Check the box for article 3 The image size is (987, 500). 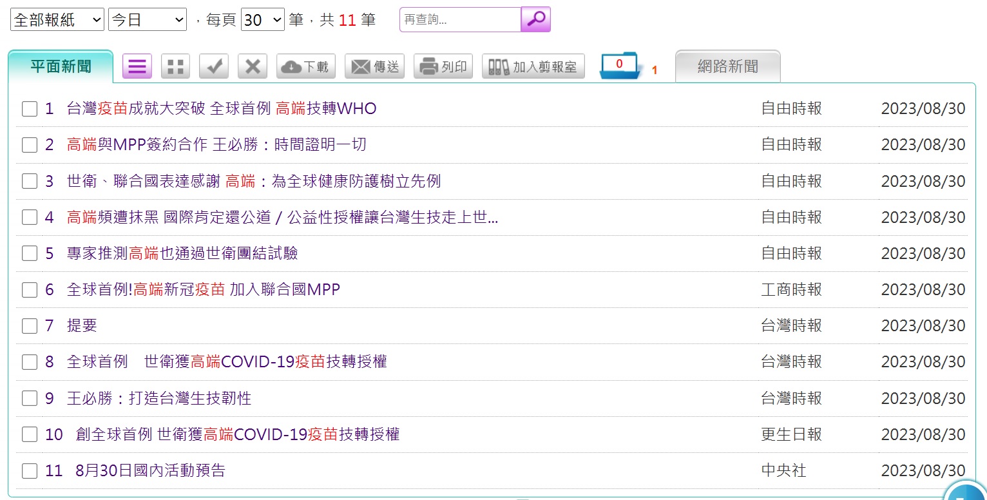(30, 181)
